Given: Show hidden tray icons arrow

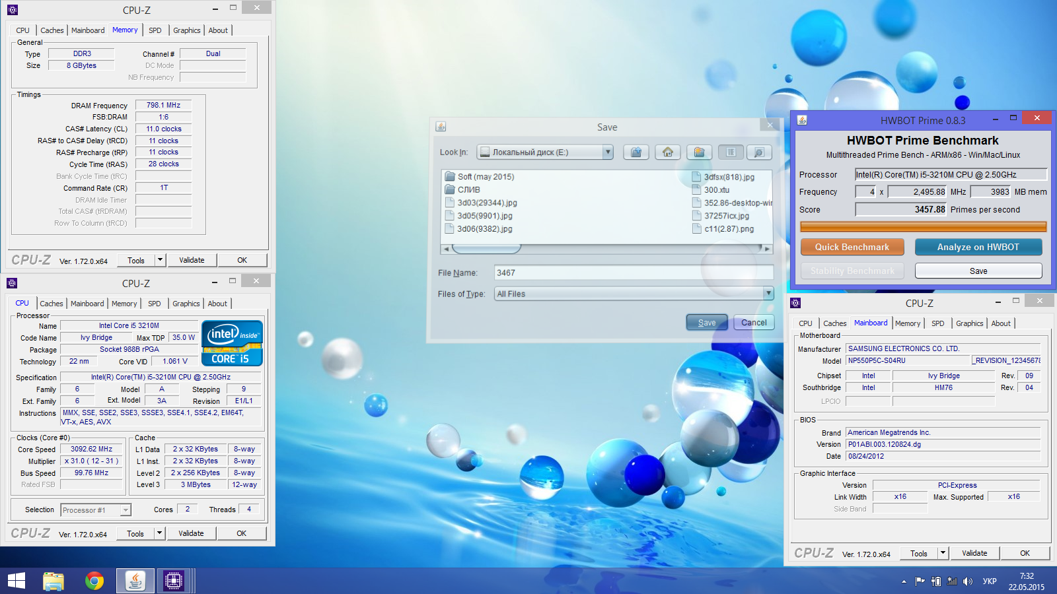Looking at the screenshot, I should [904, 581].
